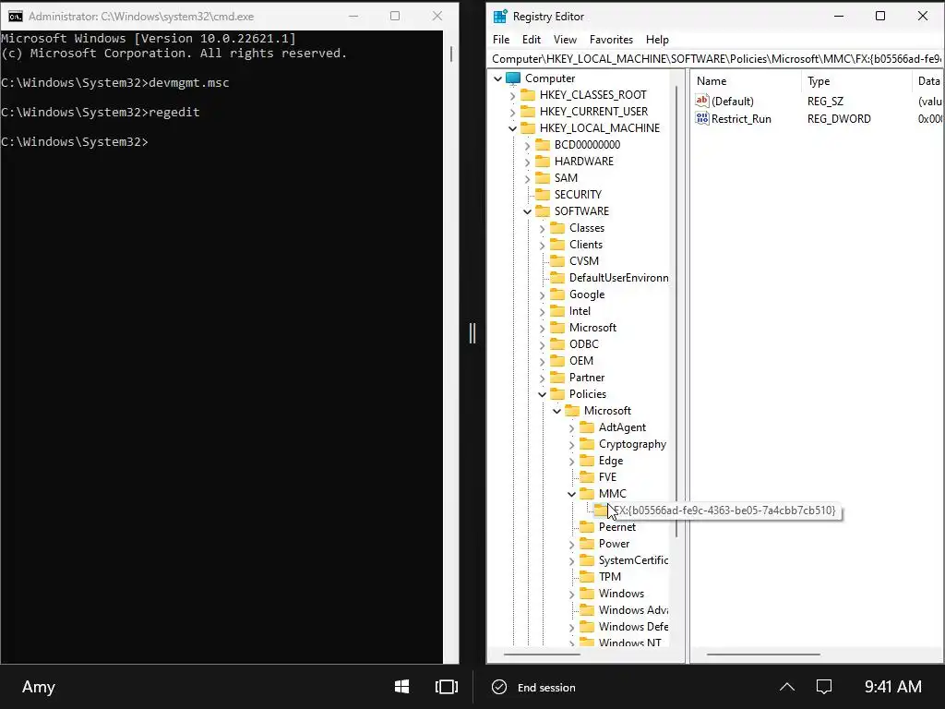
Task: Expand the HARDWARE key chevron
Action: [x=527, y=162]
